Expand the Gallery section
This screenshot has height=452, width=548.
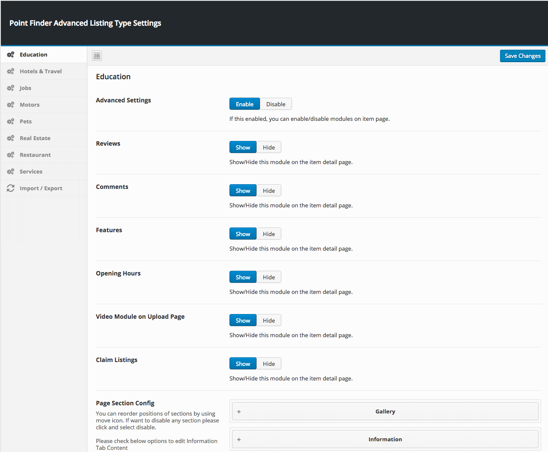click(x=238, y=411)
